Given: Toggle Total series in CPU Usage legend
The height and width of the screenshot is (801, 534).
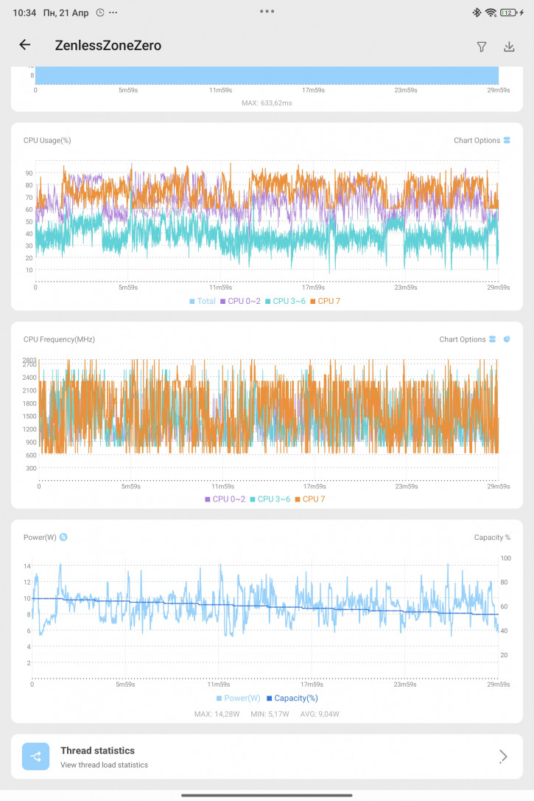Looking at the screenshot, I should tap(203, 302).
